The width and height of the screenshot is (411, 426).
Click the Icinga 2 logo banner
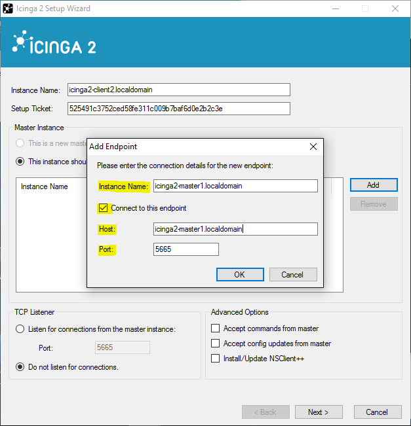(x=54, y=43)
